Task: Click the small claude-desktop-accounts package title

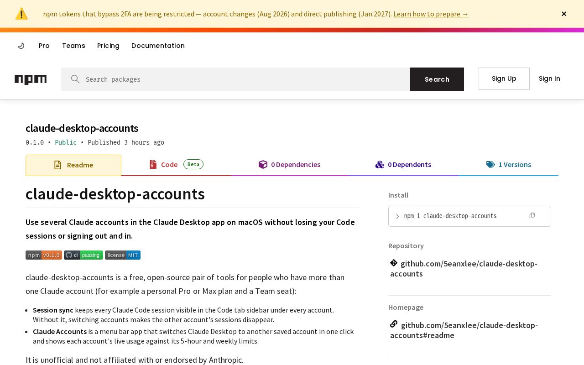Action: (x=82, y=128)
